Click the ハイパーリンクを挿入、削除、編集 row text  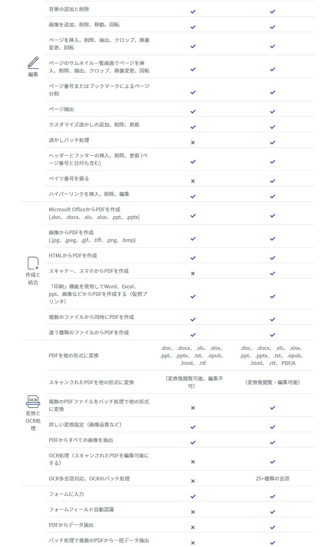pyautogui.click(x=89, y=194)
